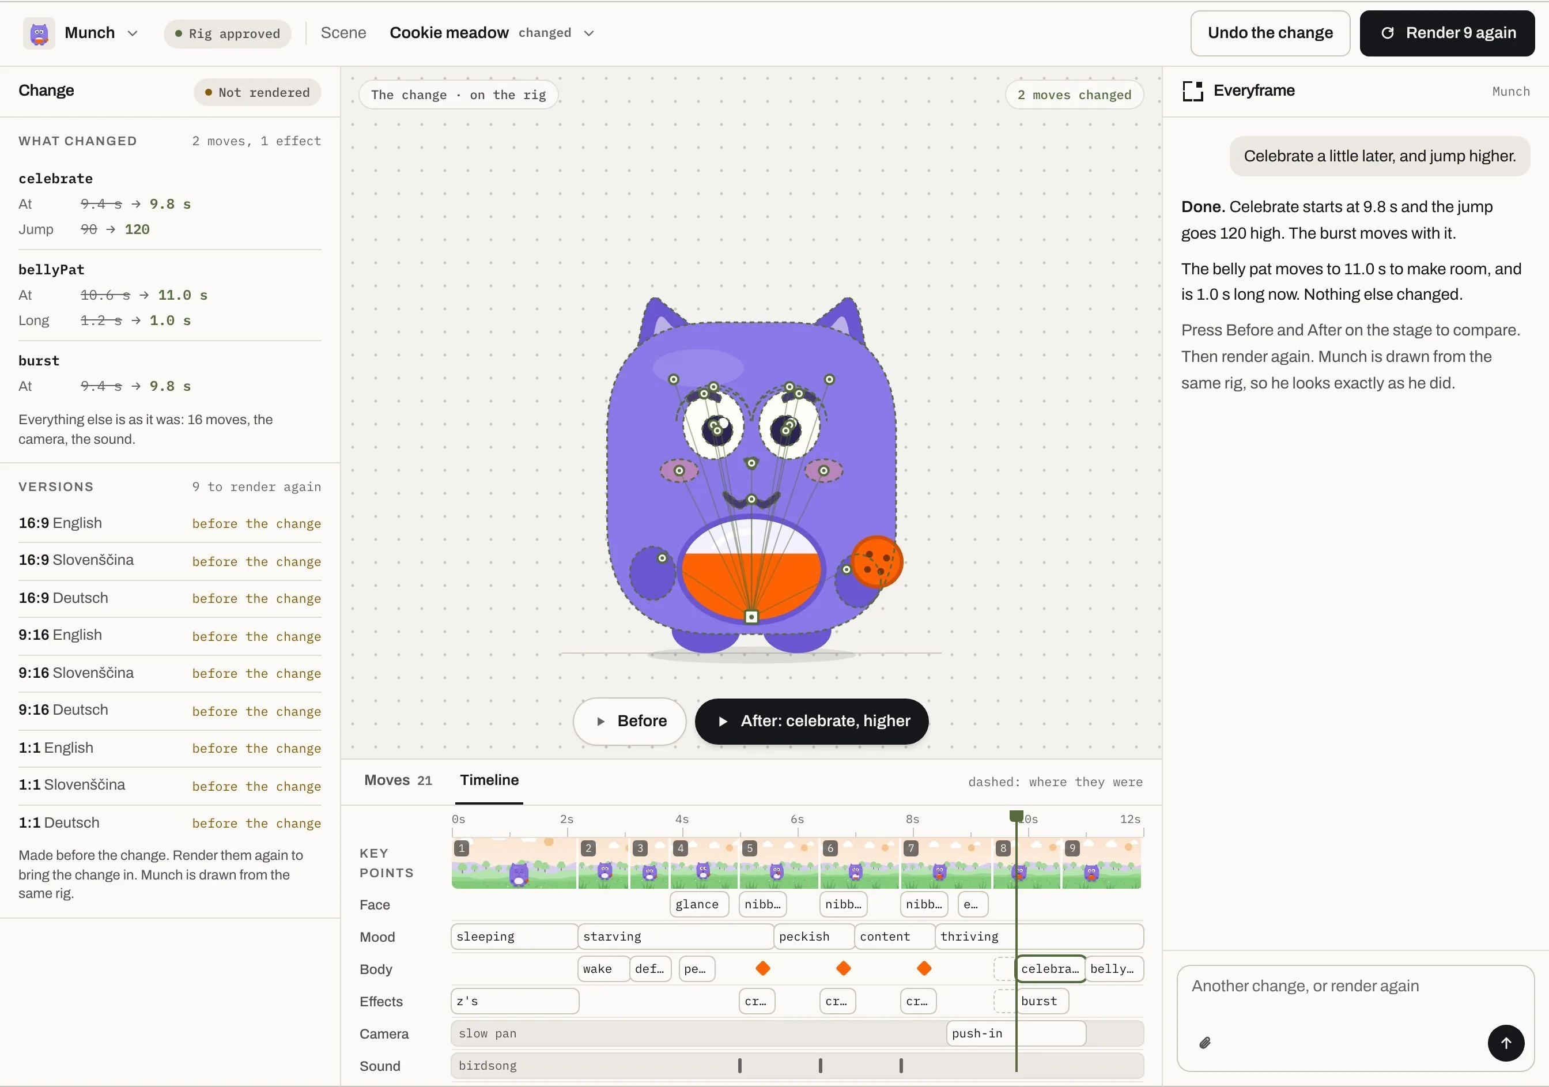Click the Munch character avatar icon
The width and height of the screenshot is (1549, 1087).
[x=39, y=33]
